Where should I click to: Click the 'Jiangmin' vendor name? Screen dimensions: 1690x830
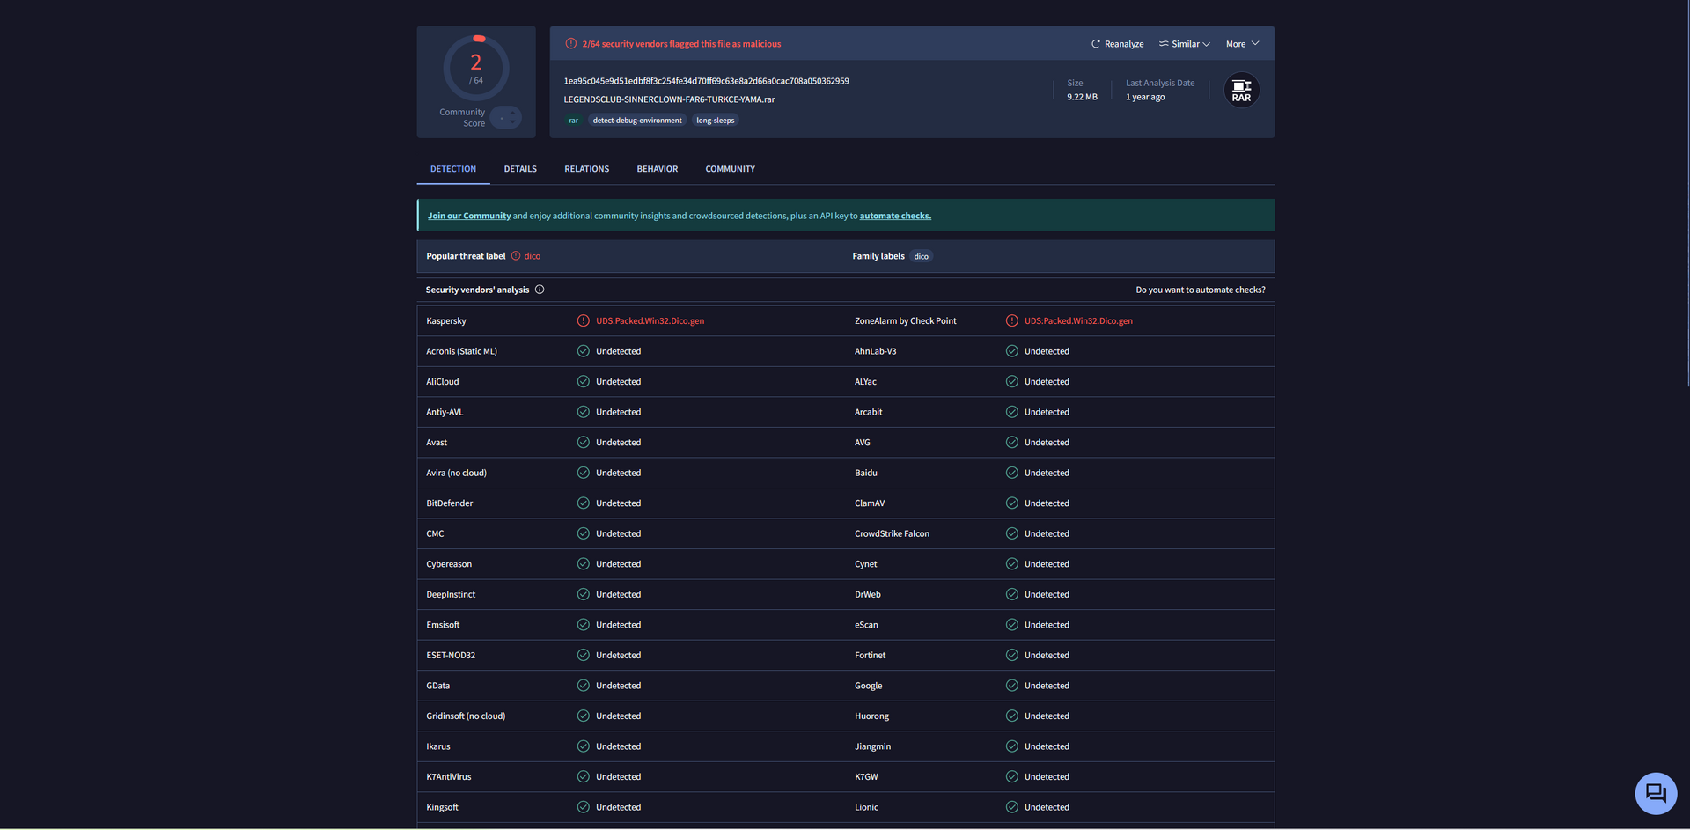tap(873, 746)
